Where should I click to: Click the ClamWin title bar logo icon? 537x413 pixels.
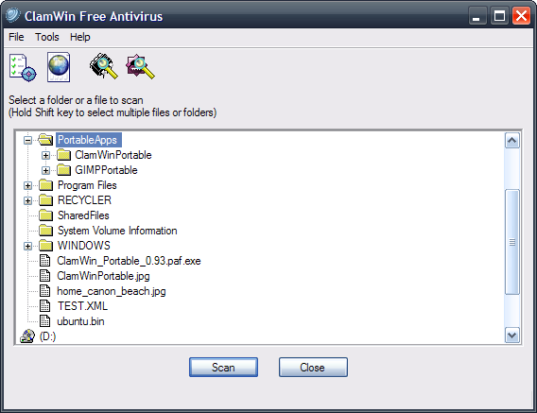click(13, 15)
